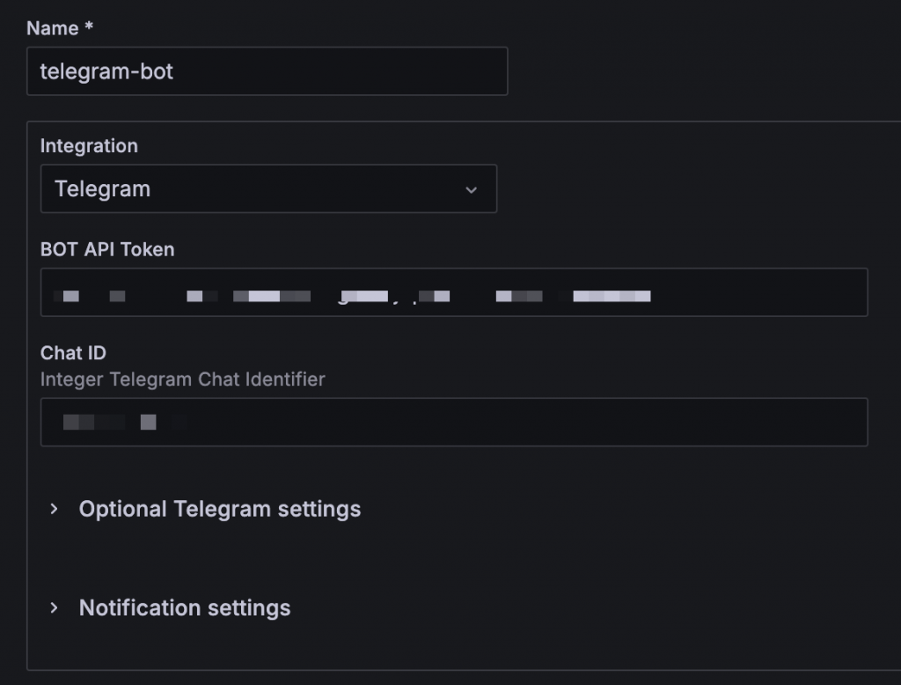Select the "Telegram" text inside the dropdown

click(102, 188)
